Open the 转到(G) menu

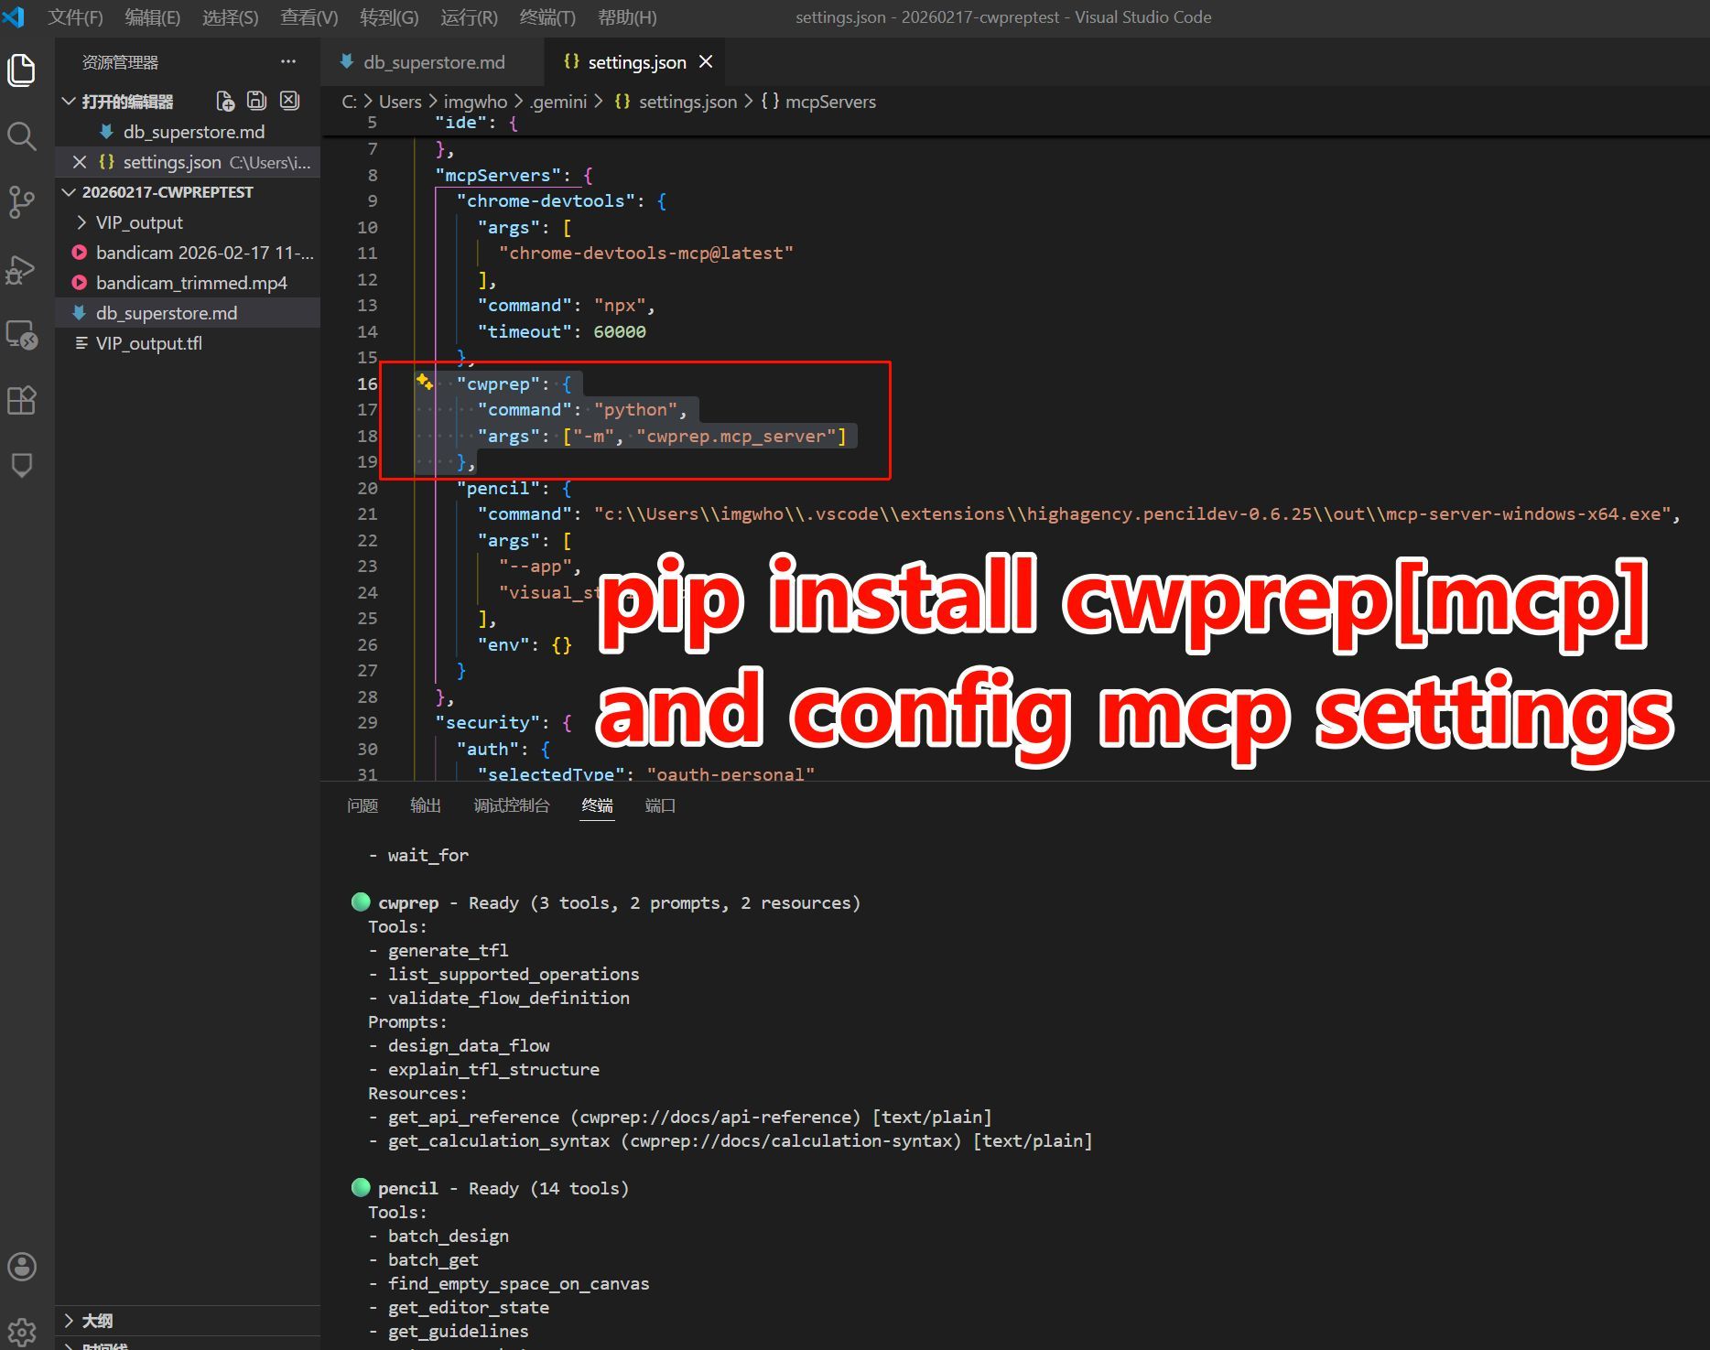coord(389,17)
